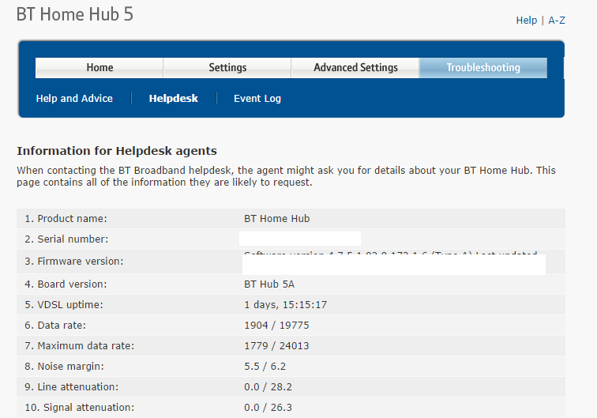
Task: Select the Helpdesk submenu item
Action: coord(173,98)
